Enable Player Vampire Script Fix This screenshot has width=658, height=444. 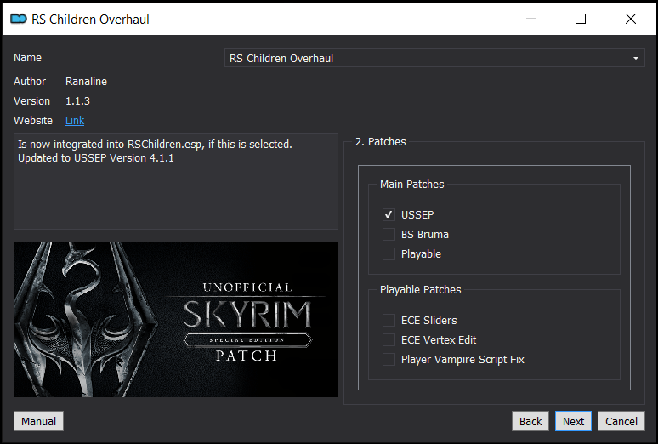pos(389,360)
